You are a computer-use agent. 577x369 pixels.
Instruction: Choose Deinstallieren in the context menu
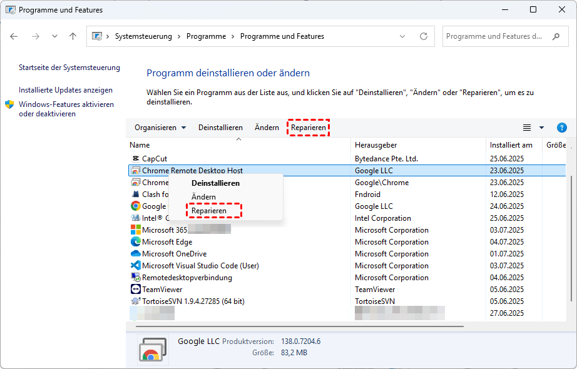click(x=215, y=183)
